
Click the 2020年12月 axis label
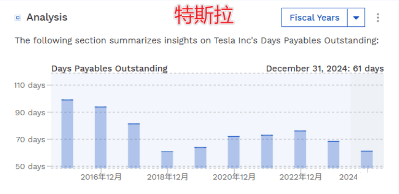point(234,177)
